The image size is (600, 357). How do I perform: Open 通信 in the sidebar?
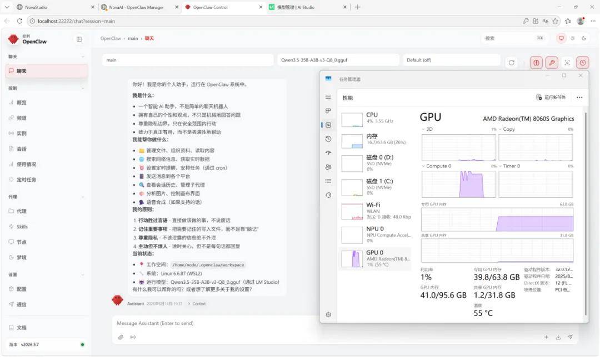click(46, 304)
